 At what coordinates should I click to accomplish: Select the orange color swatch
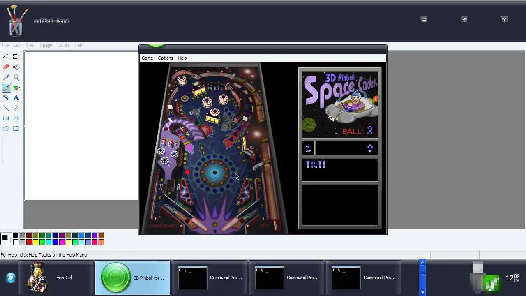click(101, 242)
